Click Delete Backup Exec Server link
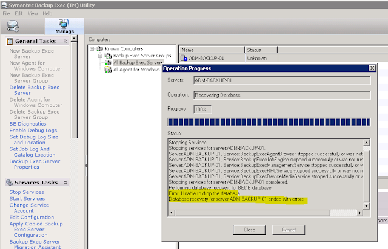Viewport: 388px width, 249px height. pos(35,90)
